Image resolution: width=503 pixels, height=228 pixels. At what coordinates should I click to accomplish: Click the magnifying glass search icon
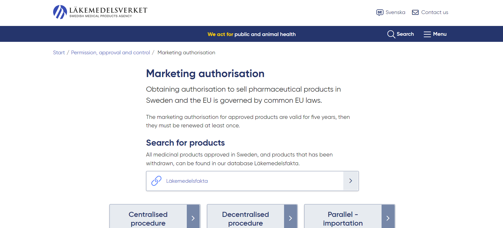391,34
